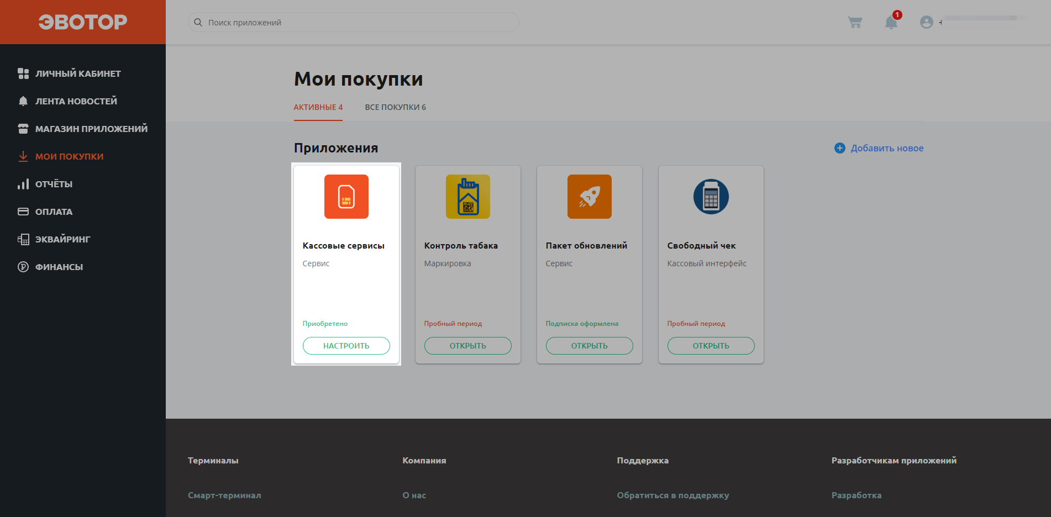Open the О нас footer link
This screenshot has height=517, width=1051.
[414, 495]
